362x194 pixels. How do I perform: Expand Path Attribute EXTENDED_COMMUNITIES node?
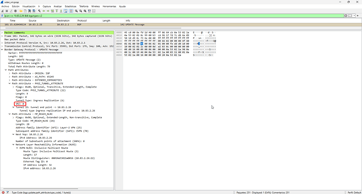tap(9, 80)
